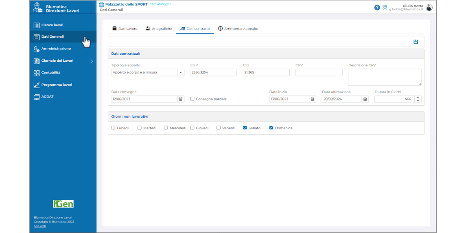The width and height of the screenshot is (466, 233).
Task: Uncheck Sabato as non-working day
Action: click(245, 128)
